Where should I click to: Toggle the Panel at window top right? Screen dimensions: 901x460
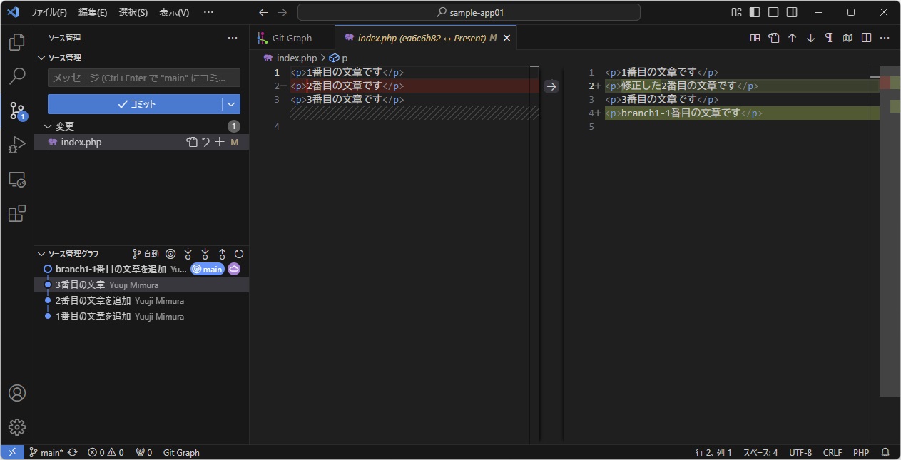point(773,11)
